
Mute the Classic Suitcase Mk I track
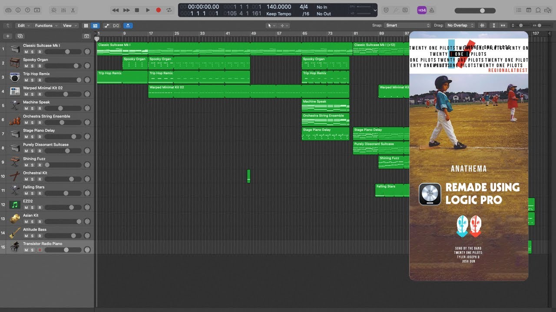26,52
